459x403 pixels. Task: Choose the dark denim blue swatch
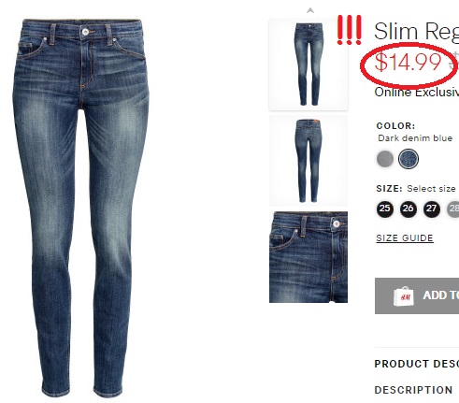pyautogui.click(x=409, y=159)
